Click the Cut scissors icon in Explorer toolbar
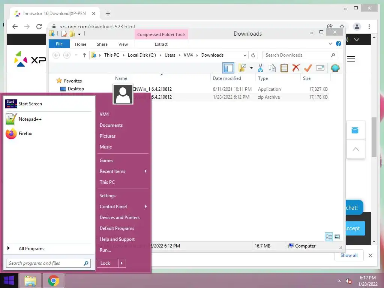 coord(260,68)
